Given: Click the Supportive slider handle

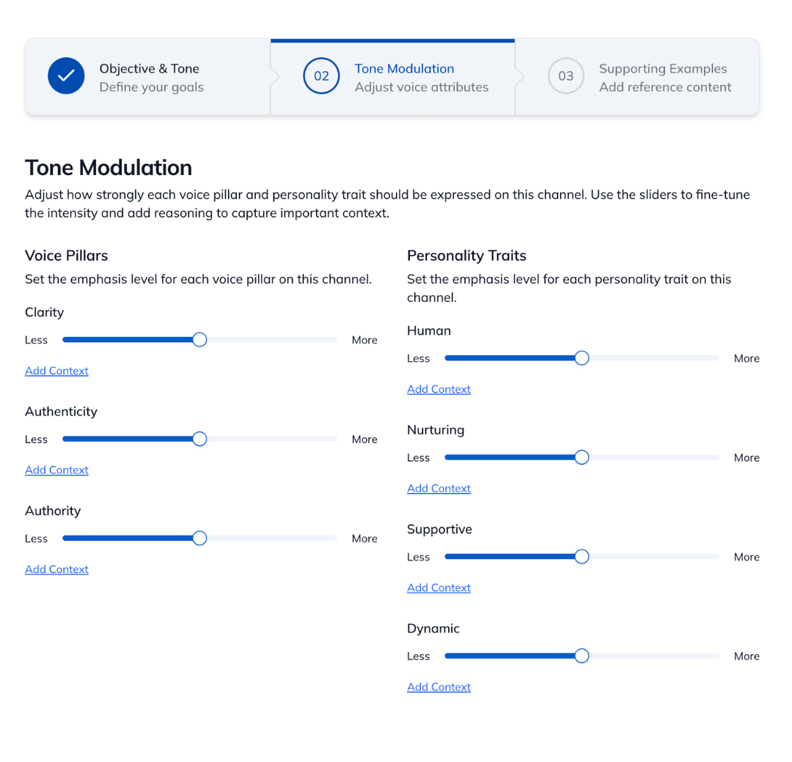Looking at the screenshot, I should point(582,557).
